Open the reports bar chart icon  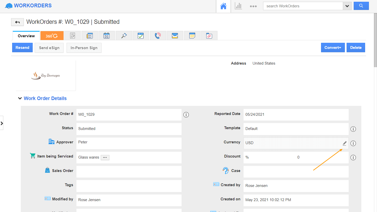(x=238, y=6)
